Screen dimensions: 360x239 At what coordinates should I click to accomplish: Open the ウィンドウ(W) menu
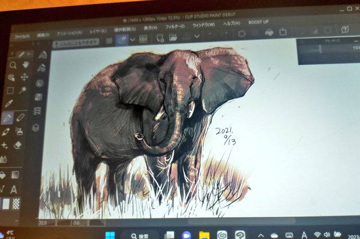(204, 25)
